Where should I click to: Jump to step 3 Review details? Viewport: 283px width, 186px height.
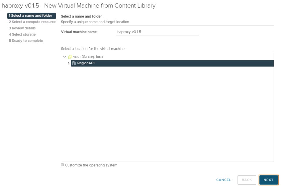coord(22,28)
